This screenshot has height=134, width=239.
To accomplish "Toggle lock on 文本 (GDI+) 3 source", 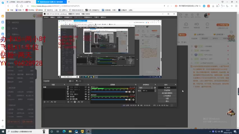I will [x=88, y=87].
